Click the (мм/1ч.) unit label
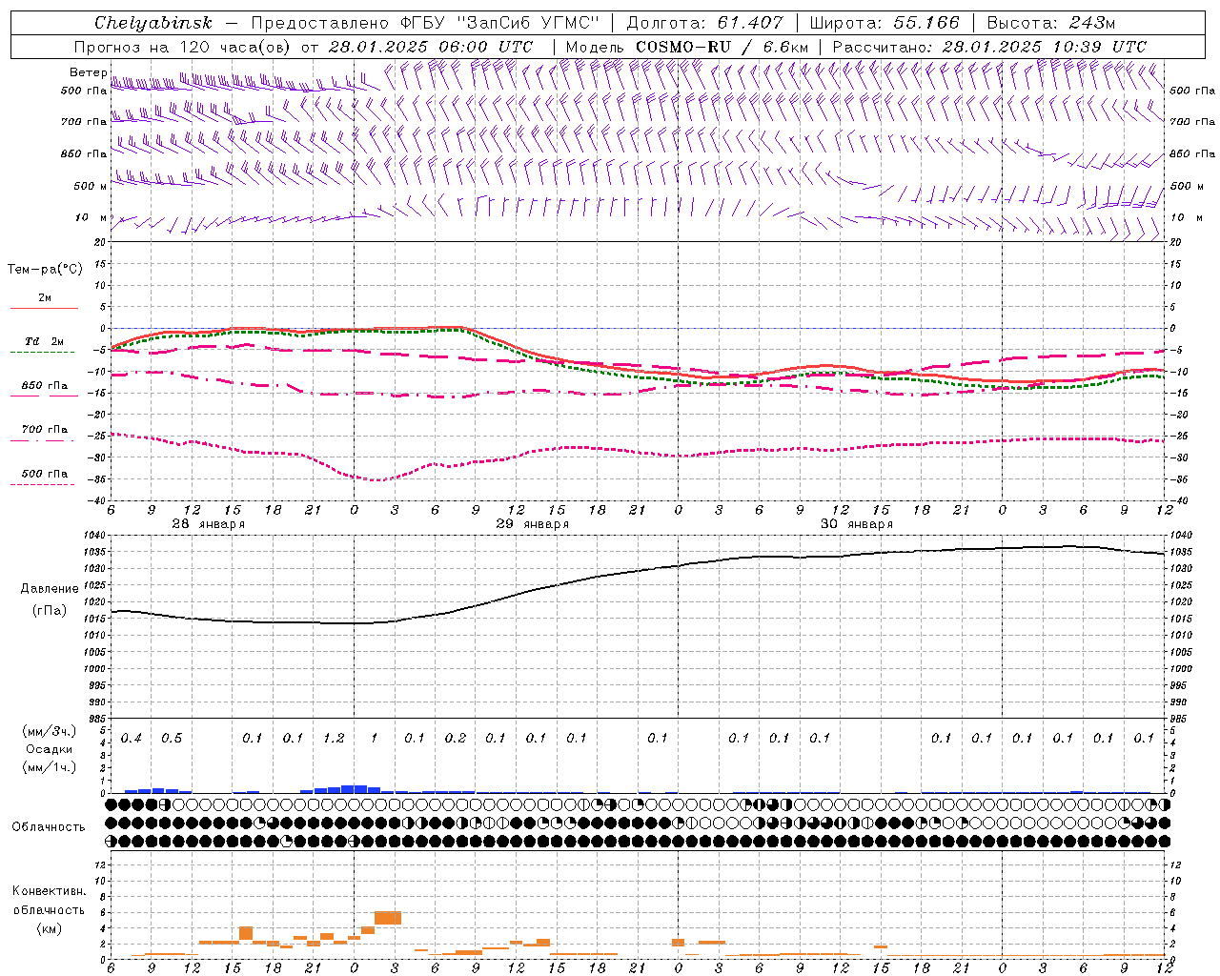 [49, 767]
